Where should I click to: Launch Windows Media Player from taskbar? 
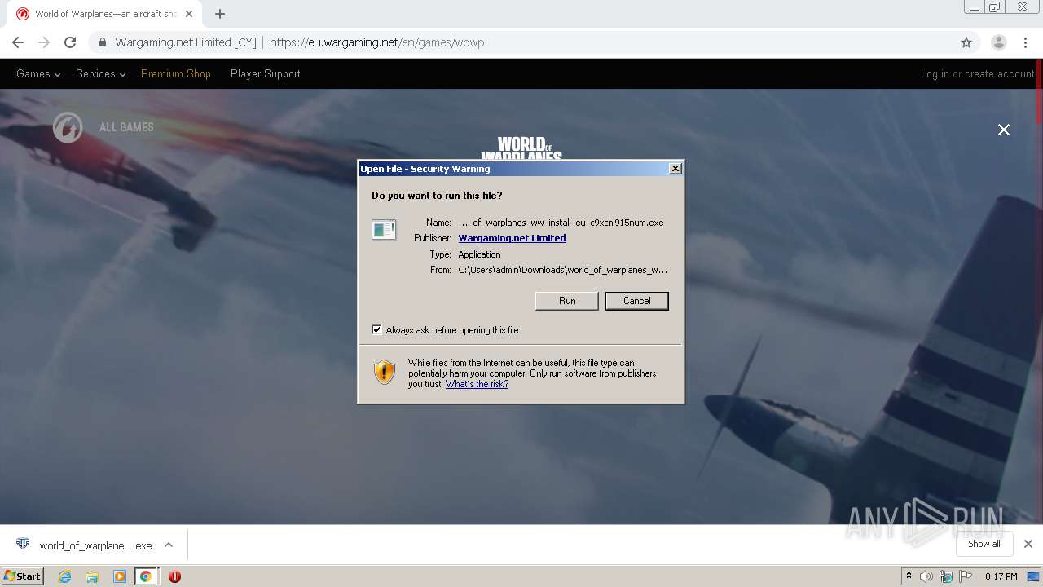pos(120,576)
